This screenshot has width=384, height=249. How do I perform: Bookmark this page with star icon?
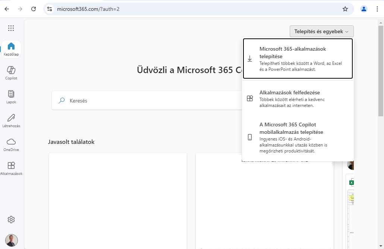(x=345, y=9)
